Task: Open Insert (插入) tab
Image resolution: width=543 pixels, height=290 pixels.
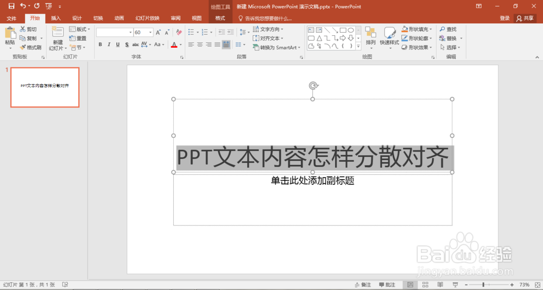Action: 56,18
